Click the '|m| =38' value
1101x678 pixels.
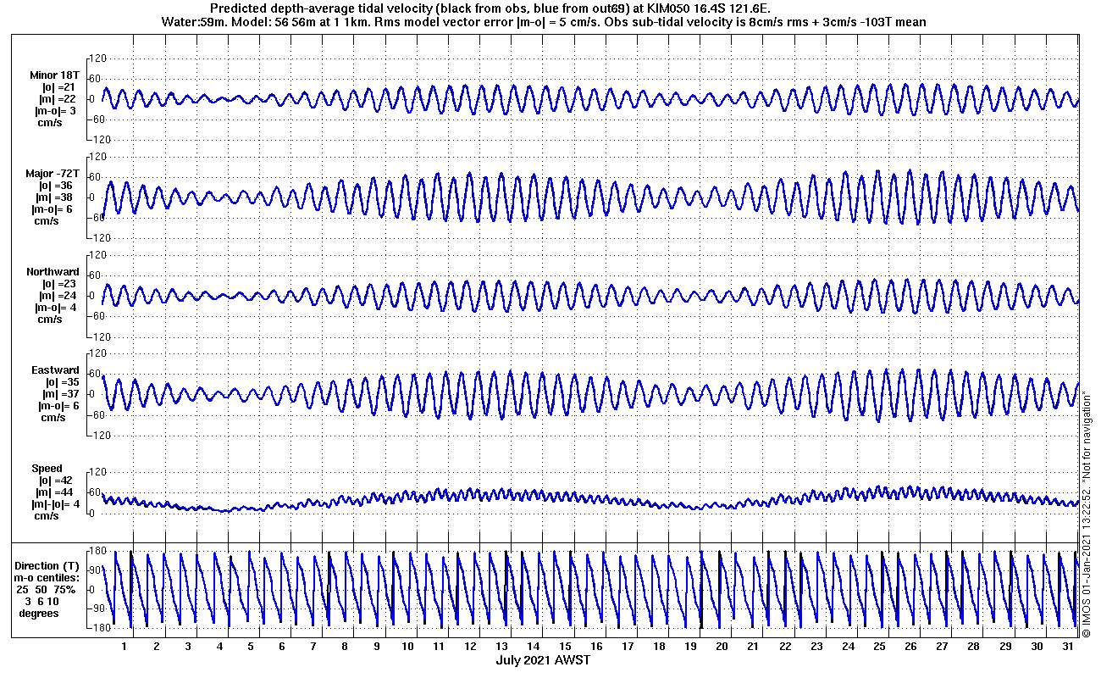click(57, 197)
